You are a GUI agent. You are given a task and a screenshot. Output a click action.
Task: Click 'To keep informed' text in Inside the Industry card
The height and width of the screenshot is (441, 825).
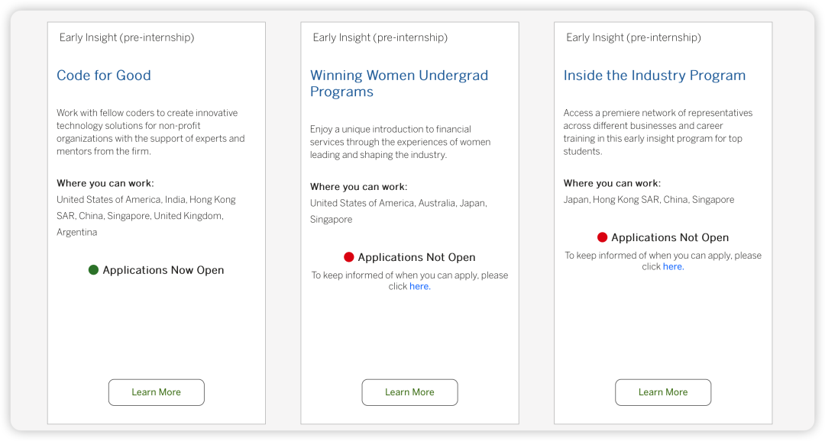663,261
